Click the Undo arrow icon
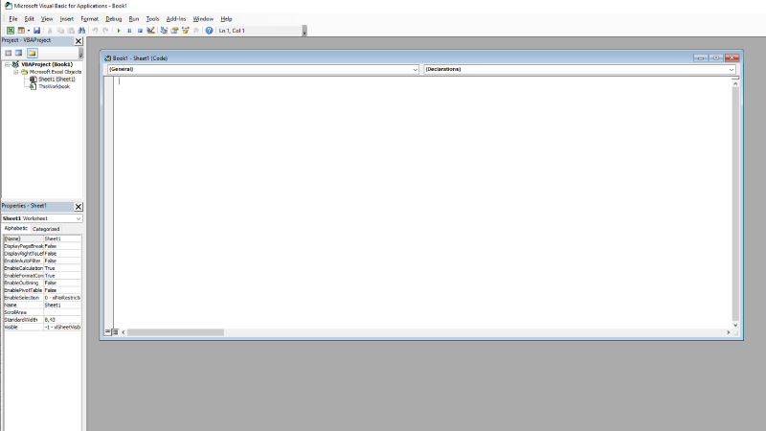 point(95,31)
